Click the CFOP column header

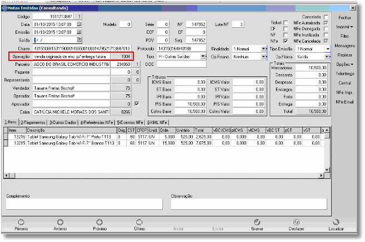pyautogui.click(x=142, y=130)
